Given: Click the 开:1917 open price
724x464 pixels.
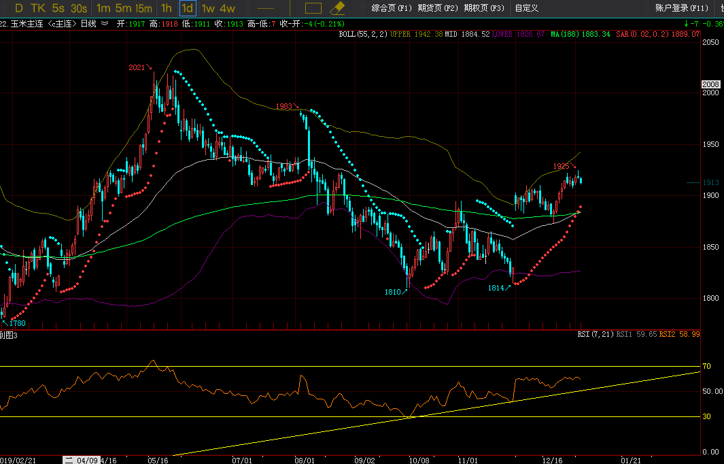Looking at the screenshot, I should pos(131,24).
